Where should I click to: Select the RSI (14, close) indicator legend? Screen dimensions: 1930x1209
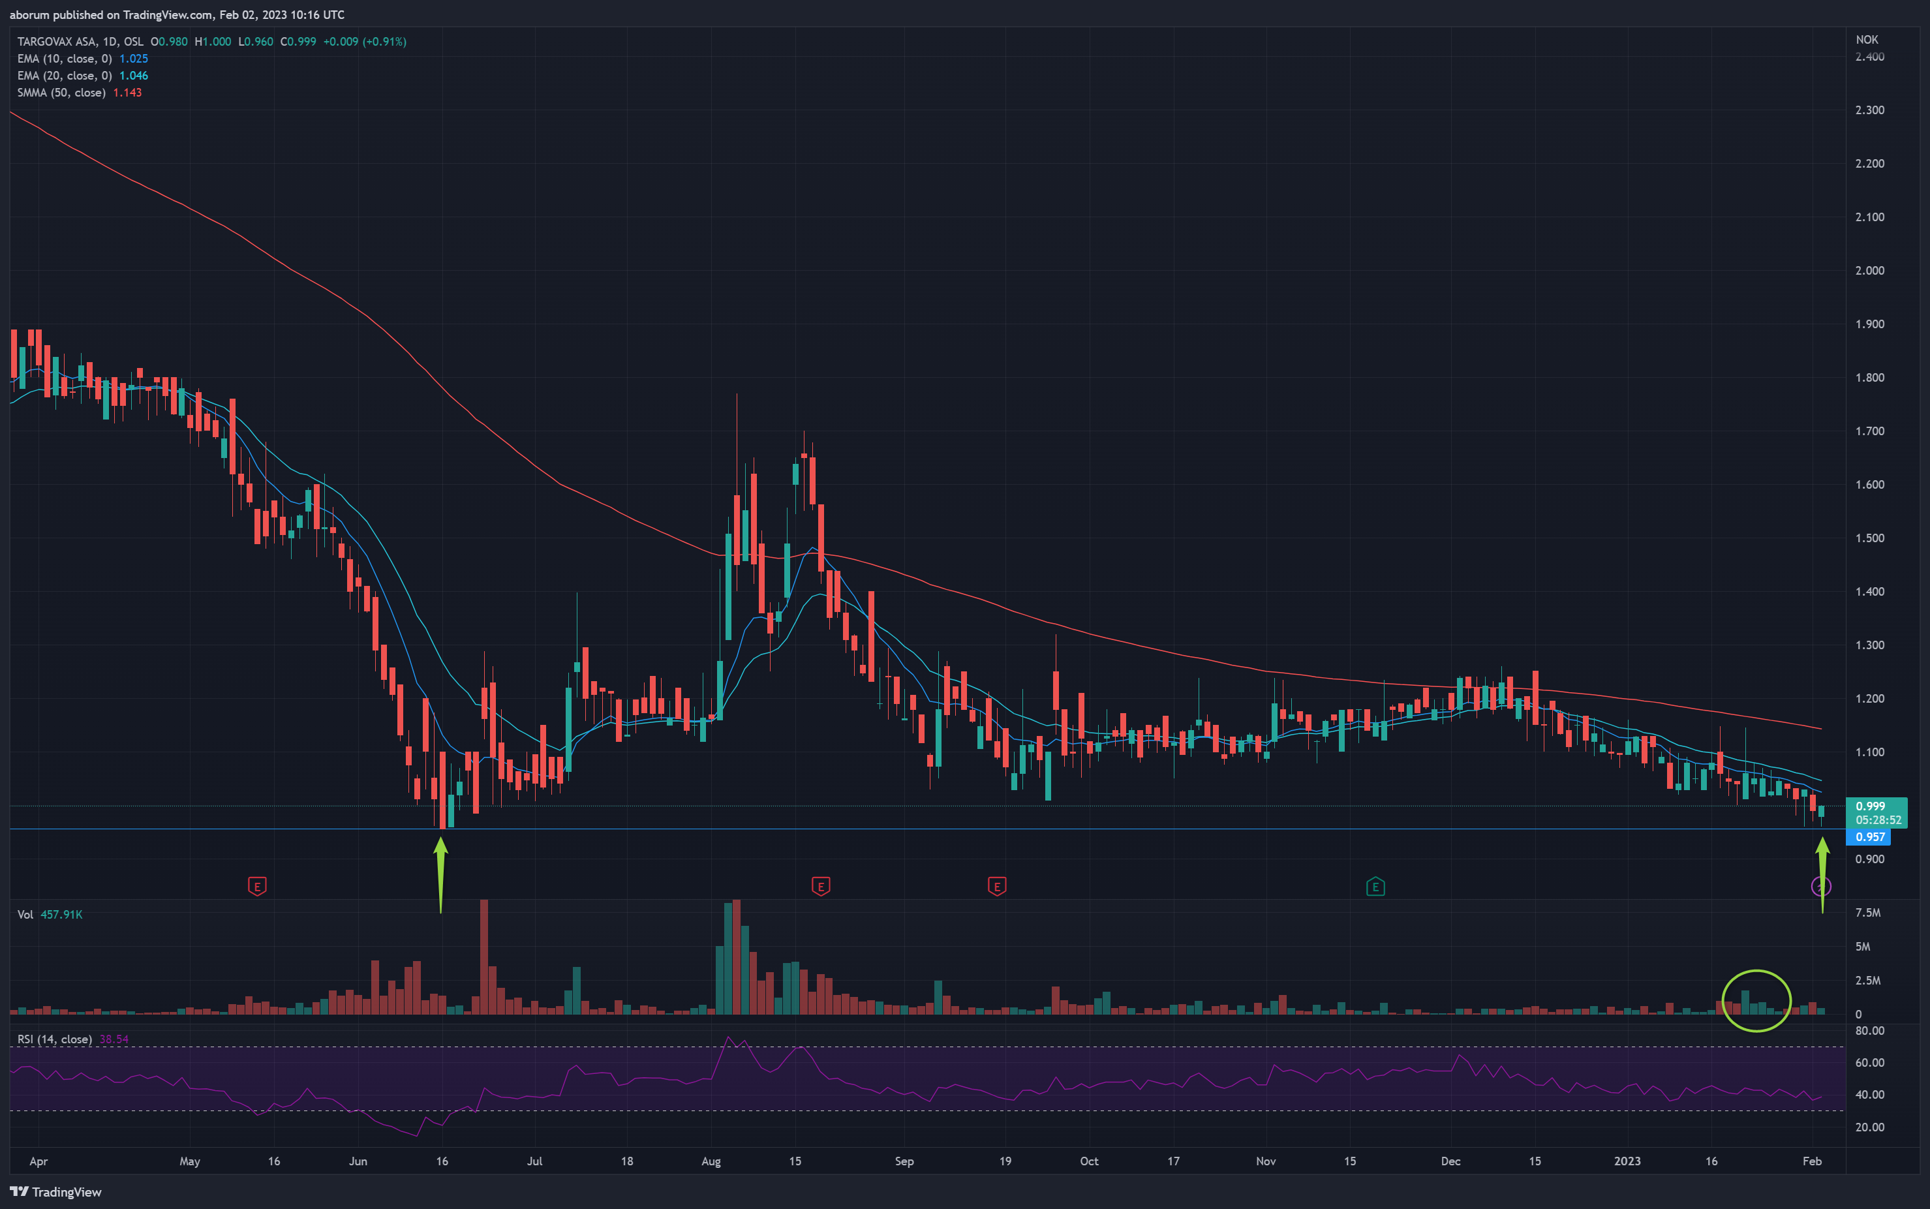tap(54, 1039)
